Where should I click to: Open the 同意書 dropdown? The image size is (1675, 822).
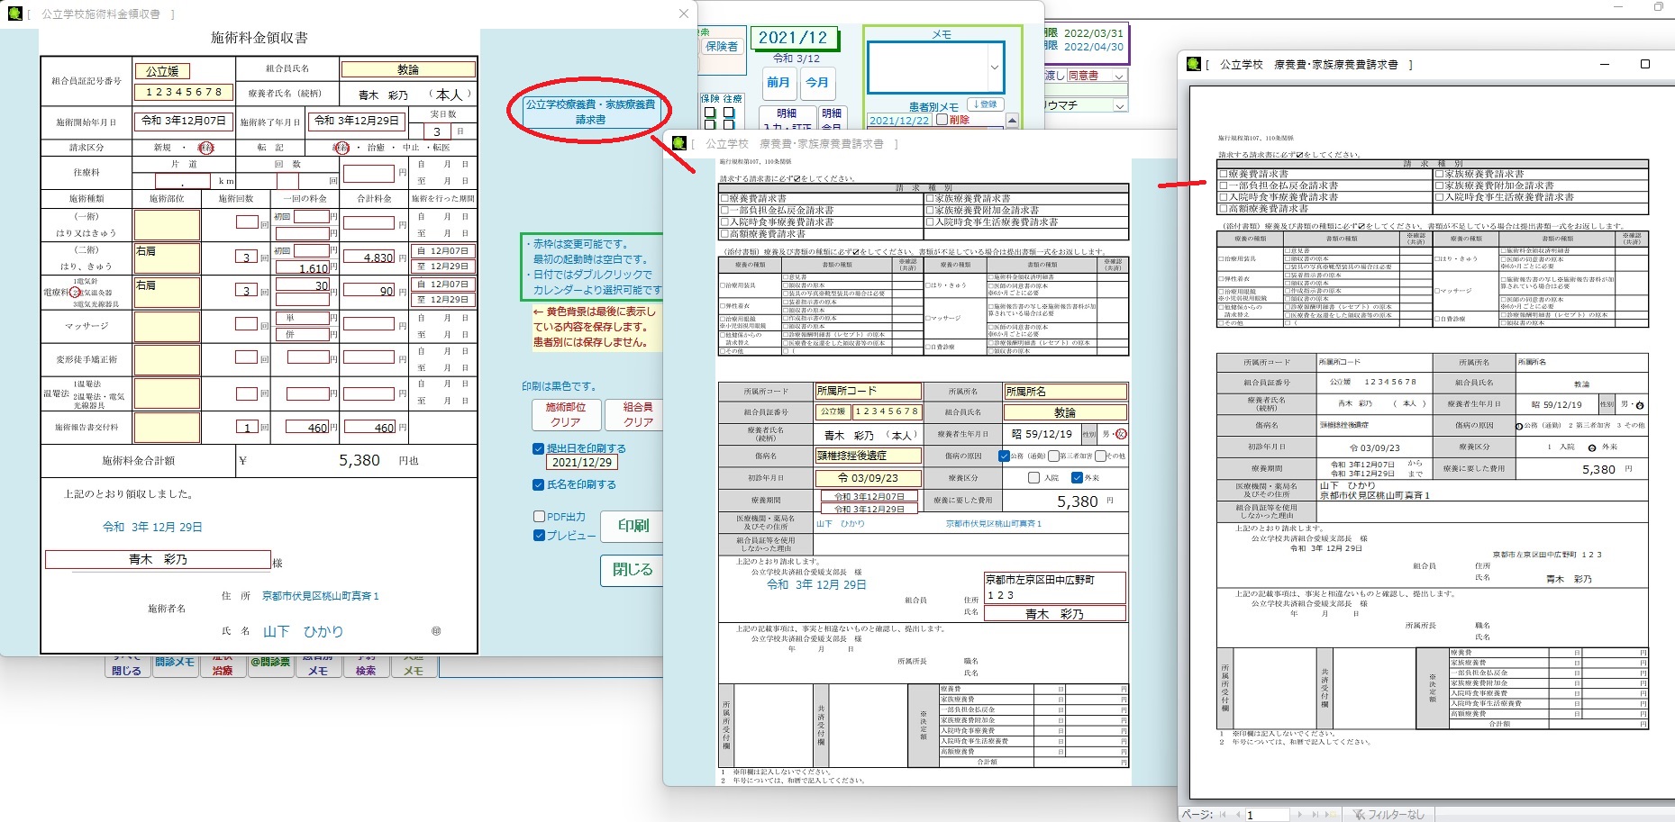[x=1119, y=77]
